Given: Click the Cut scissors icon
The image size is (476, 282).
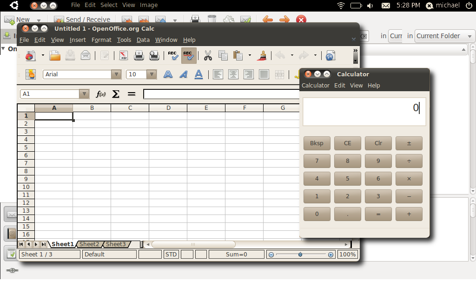Looking at the screenshot, I should [208, 56].
